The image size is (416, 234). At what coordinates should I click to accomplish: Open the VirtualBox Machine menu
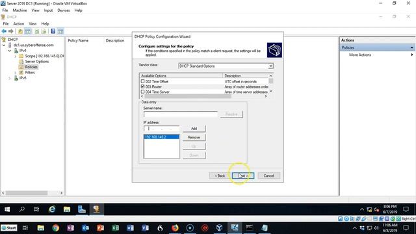click(20, 10)
